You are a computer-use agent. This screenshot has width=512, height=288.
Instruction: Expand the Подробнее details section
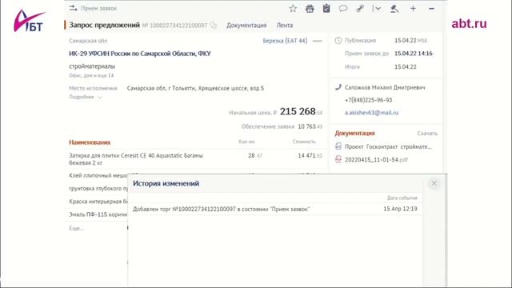click(86, 97)
